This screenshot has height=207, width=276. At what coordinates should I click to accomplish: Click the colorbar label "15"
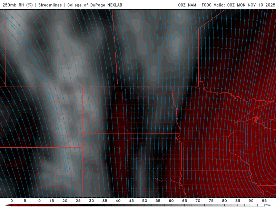(51, 201)
